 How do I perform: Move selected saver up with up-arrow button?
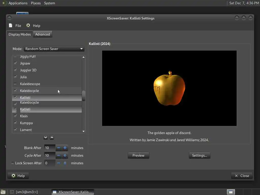(x=52, y=138)
